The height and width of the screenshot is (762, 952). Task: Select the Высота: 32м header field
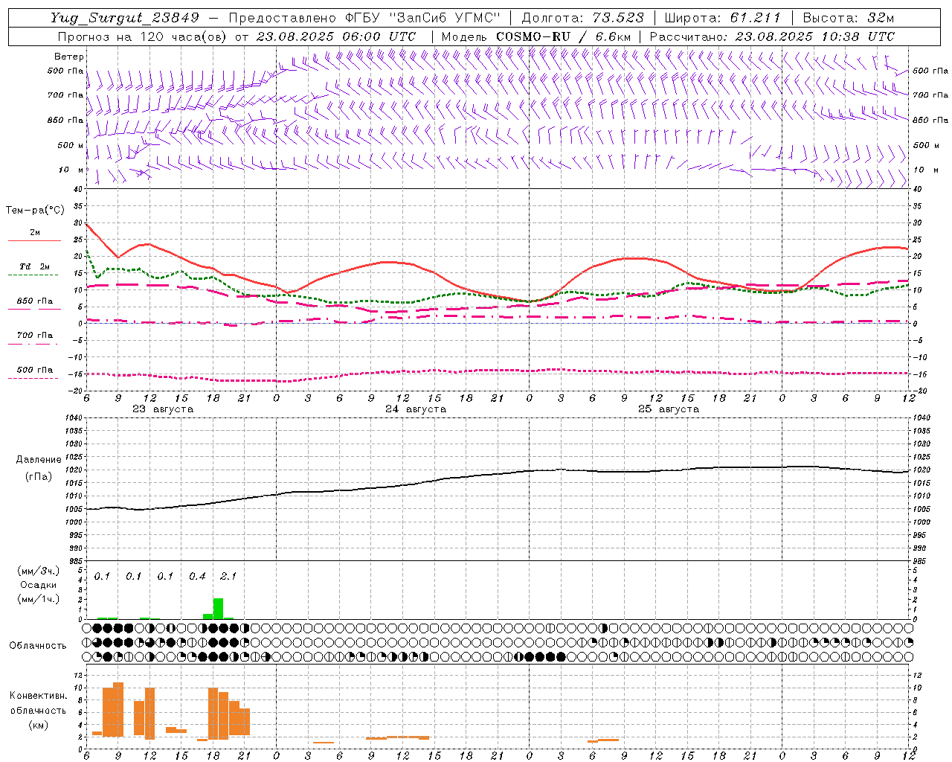[849, 18]
